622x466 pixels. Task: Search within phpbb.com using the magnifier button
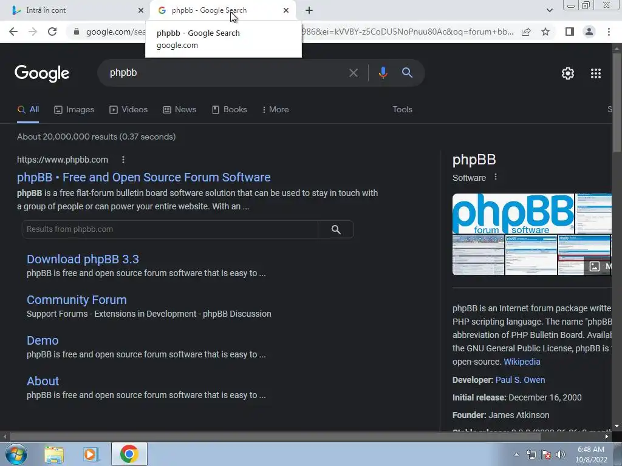(x=336, y=229)
